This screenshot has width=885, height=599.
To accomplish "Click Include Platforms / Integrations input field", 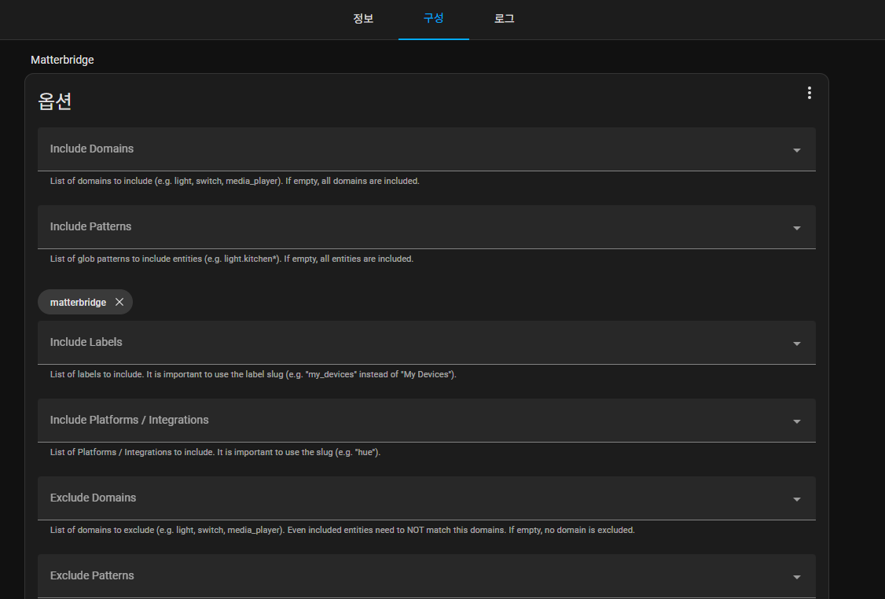I will click(426, 421).
